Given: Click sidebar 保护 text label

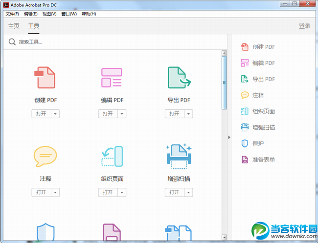Looking at the screenshot, I should (x=258, y=143).
